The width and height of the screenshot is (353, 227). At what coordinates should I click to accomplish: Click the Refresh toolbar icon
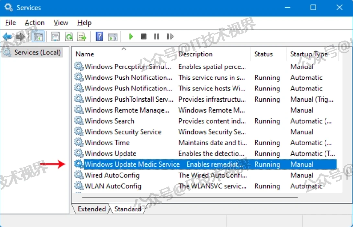tap(69, 37)
